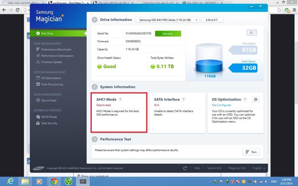Open the drive selection dropdown

click(x=167, y=20)
